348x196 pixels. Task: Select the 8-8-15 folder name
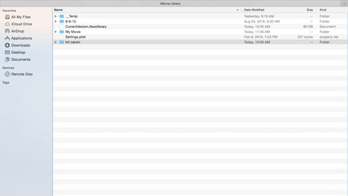pyautogui.click(x=71, y=21)
